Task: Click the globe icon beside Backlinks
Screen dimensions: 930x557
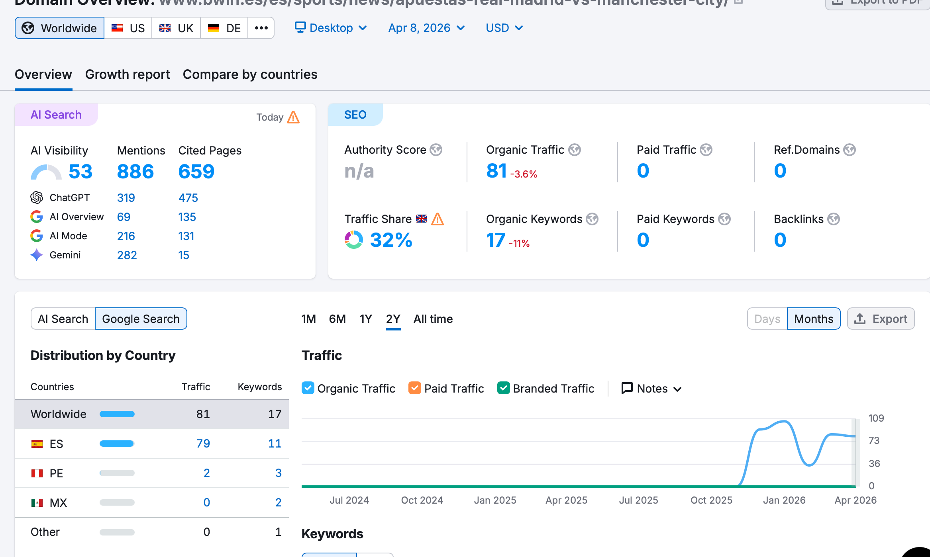Action: 833,219
